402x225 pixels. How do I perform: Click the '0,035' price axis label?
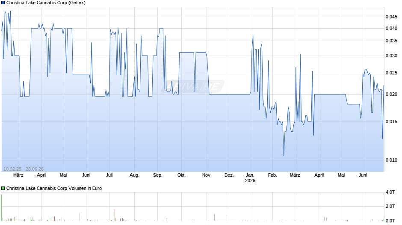pos(391,41)
